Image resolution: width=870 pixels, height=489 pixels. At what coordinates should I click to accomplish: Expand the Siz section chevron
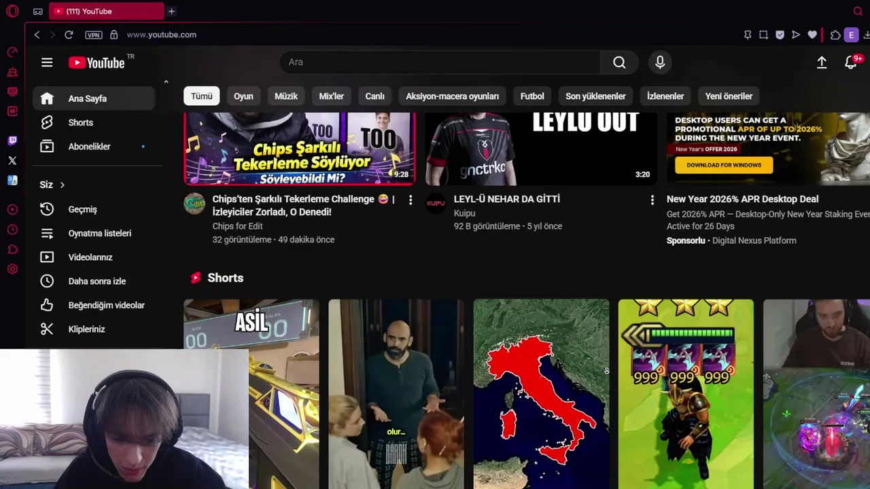(62, 185)
